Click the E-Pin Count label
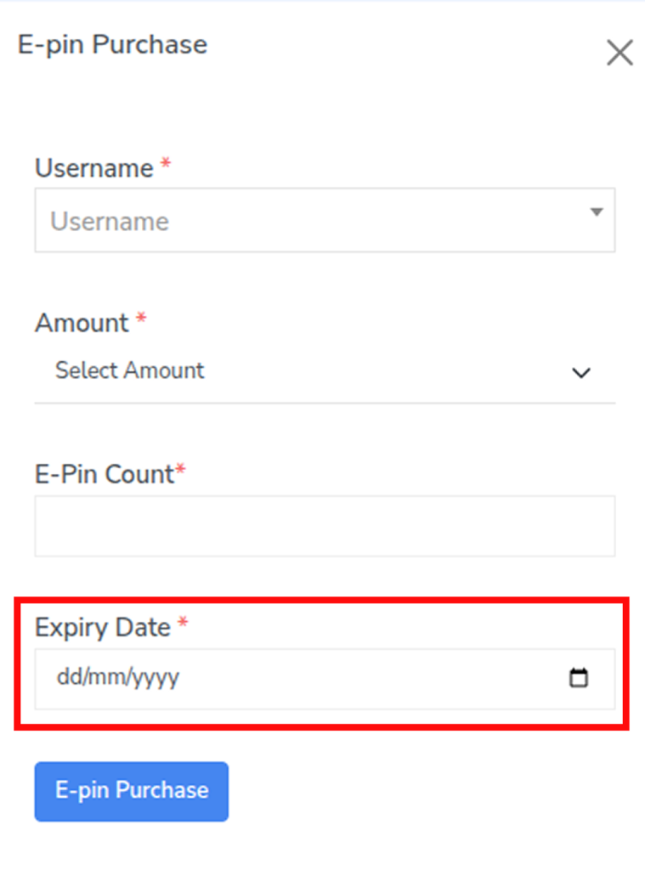645x870 pixels. point(104,474)
